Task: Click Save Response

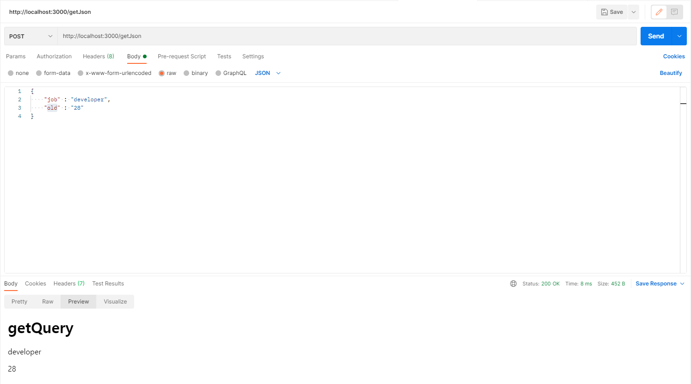Action: click(x=656, y=284)
